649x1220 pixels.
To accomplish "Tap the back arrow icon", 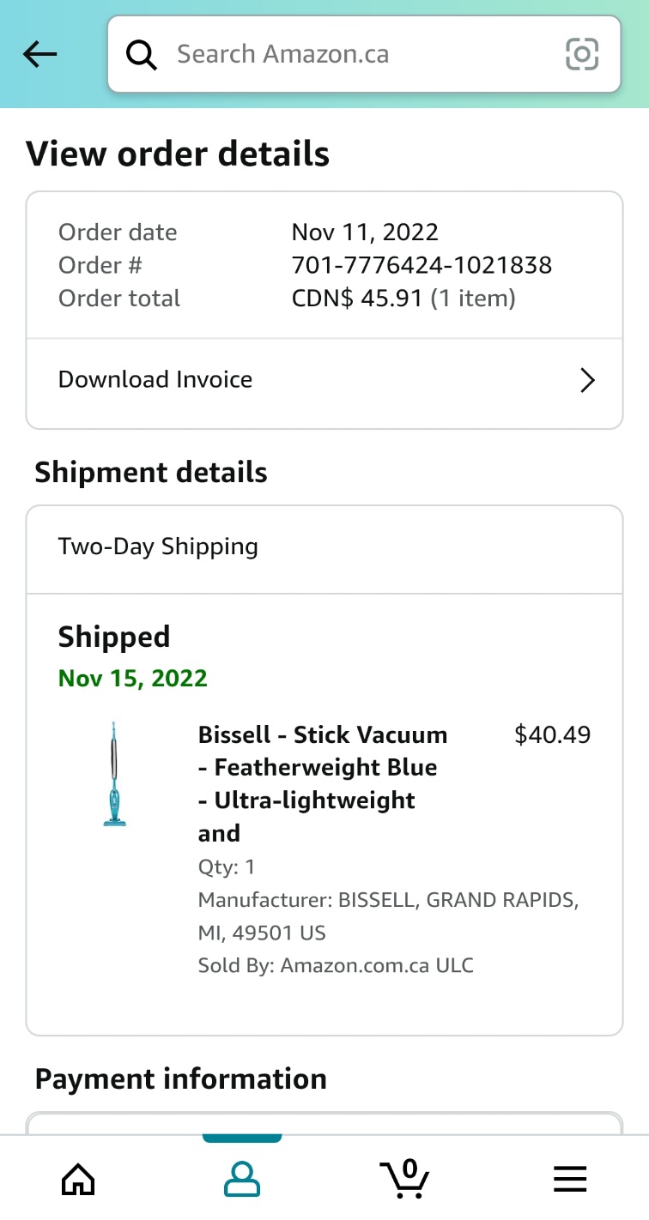I will pos(39,55).
